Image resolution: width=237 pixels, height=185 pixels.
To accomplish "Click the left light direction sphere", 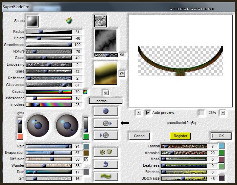I will [38, 126].
